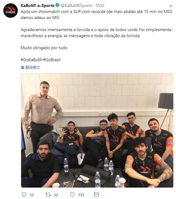176x199 pixels.
Task: Open the #GoKaBuM hashtag
Action: 31,60
